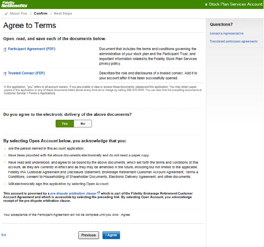Click the lock icon in the header
This screenshot has height=247, width=264.
(x=206, y=4)
